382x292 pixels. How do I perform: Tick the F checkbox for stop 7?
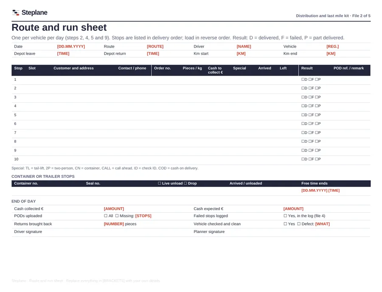(310, 132)
